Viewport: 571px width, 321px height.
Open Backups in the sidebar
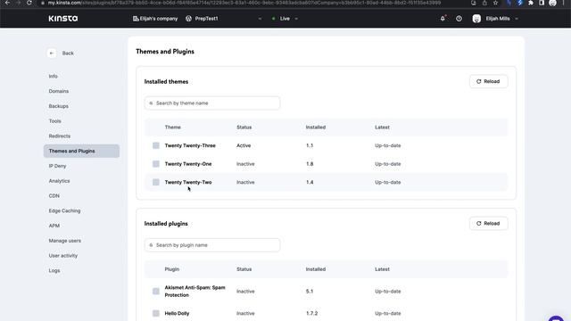pos(59,106)
